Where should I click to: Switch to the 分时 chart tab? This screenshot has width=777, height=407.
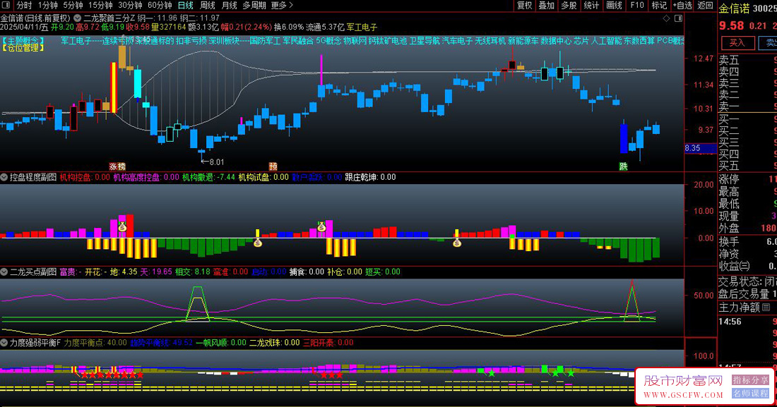tap(24, 6)
